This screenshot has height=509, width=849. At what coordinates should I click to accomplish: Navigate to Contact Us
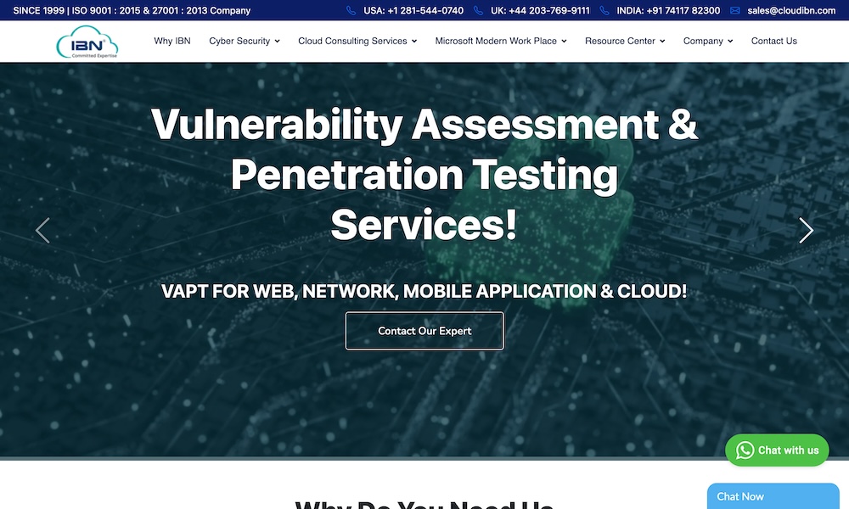773,41
